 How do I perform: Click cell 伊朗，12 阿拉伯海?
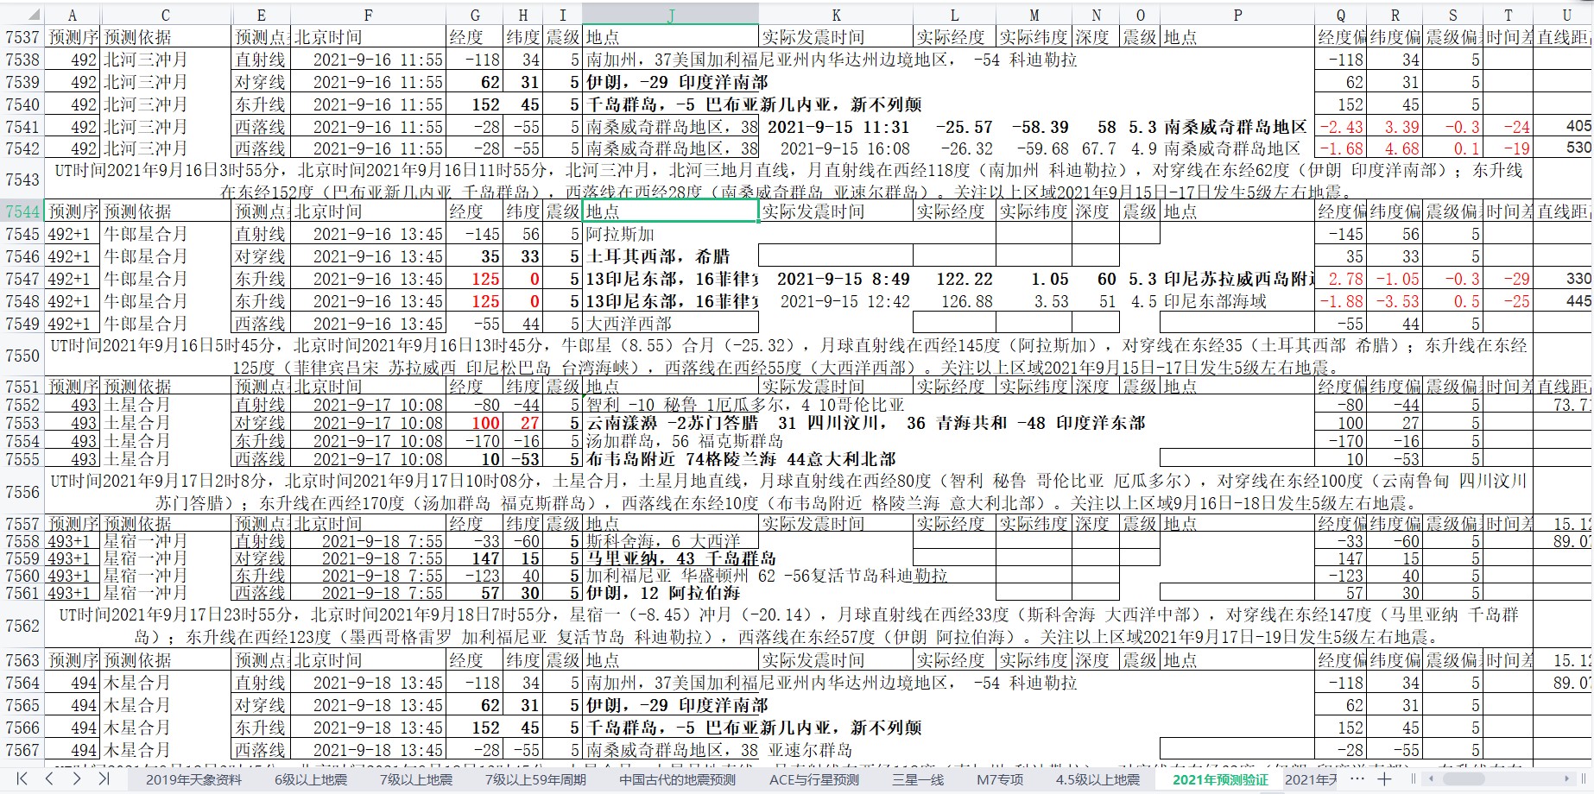(671, 593)
